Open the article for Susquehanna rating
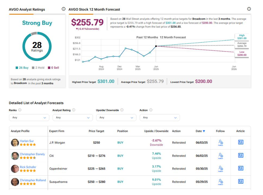The height and width of the screenshot is (195, 263). (241, 181)
